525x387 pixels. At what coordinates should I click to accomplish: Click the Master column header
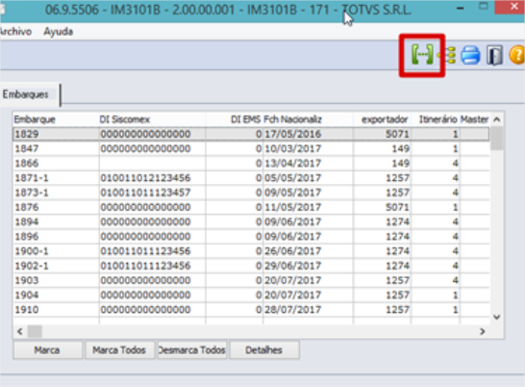474,119
